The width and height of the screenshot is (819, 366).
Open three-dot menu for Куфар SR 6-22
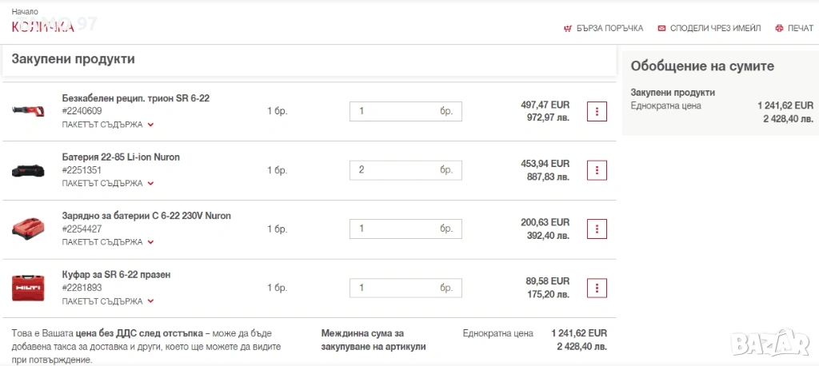597,288
